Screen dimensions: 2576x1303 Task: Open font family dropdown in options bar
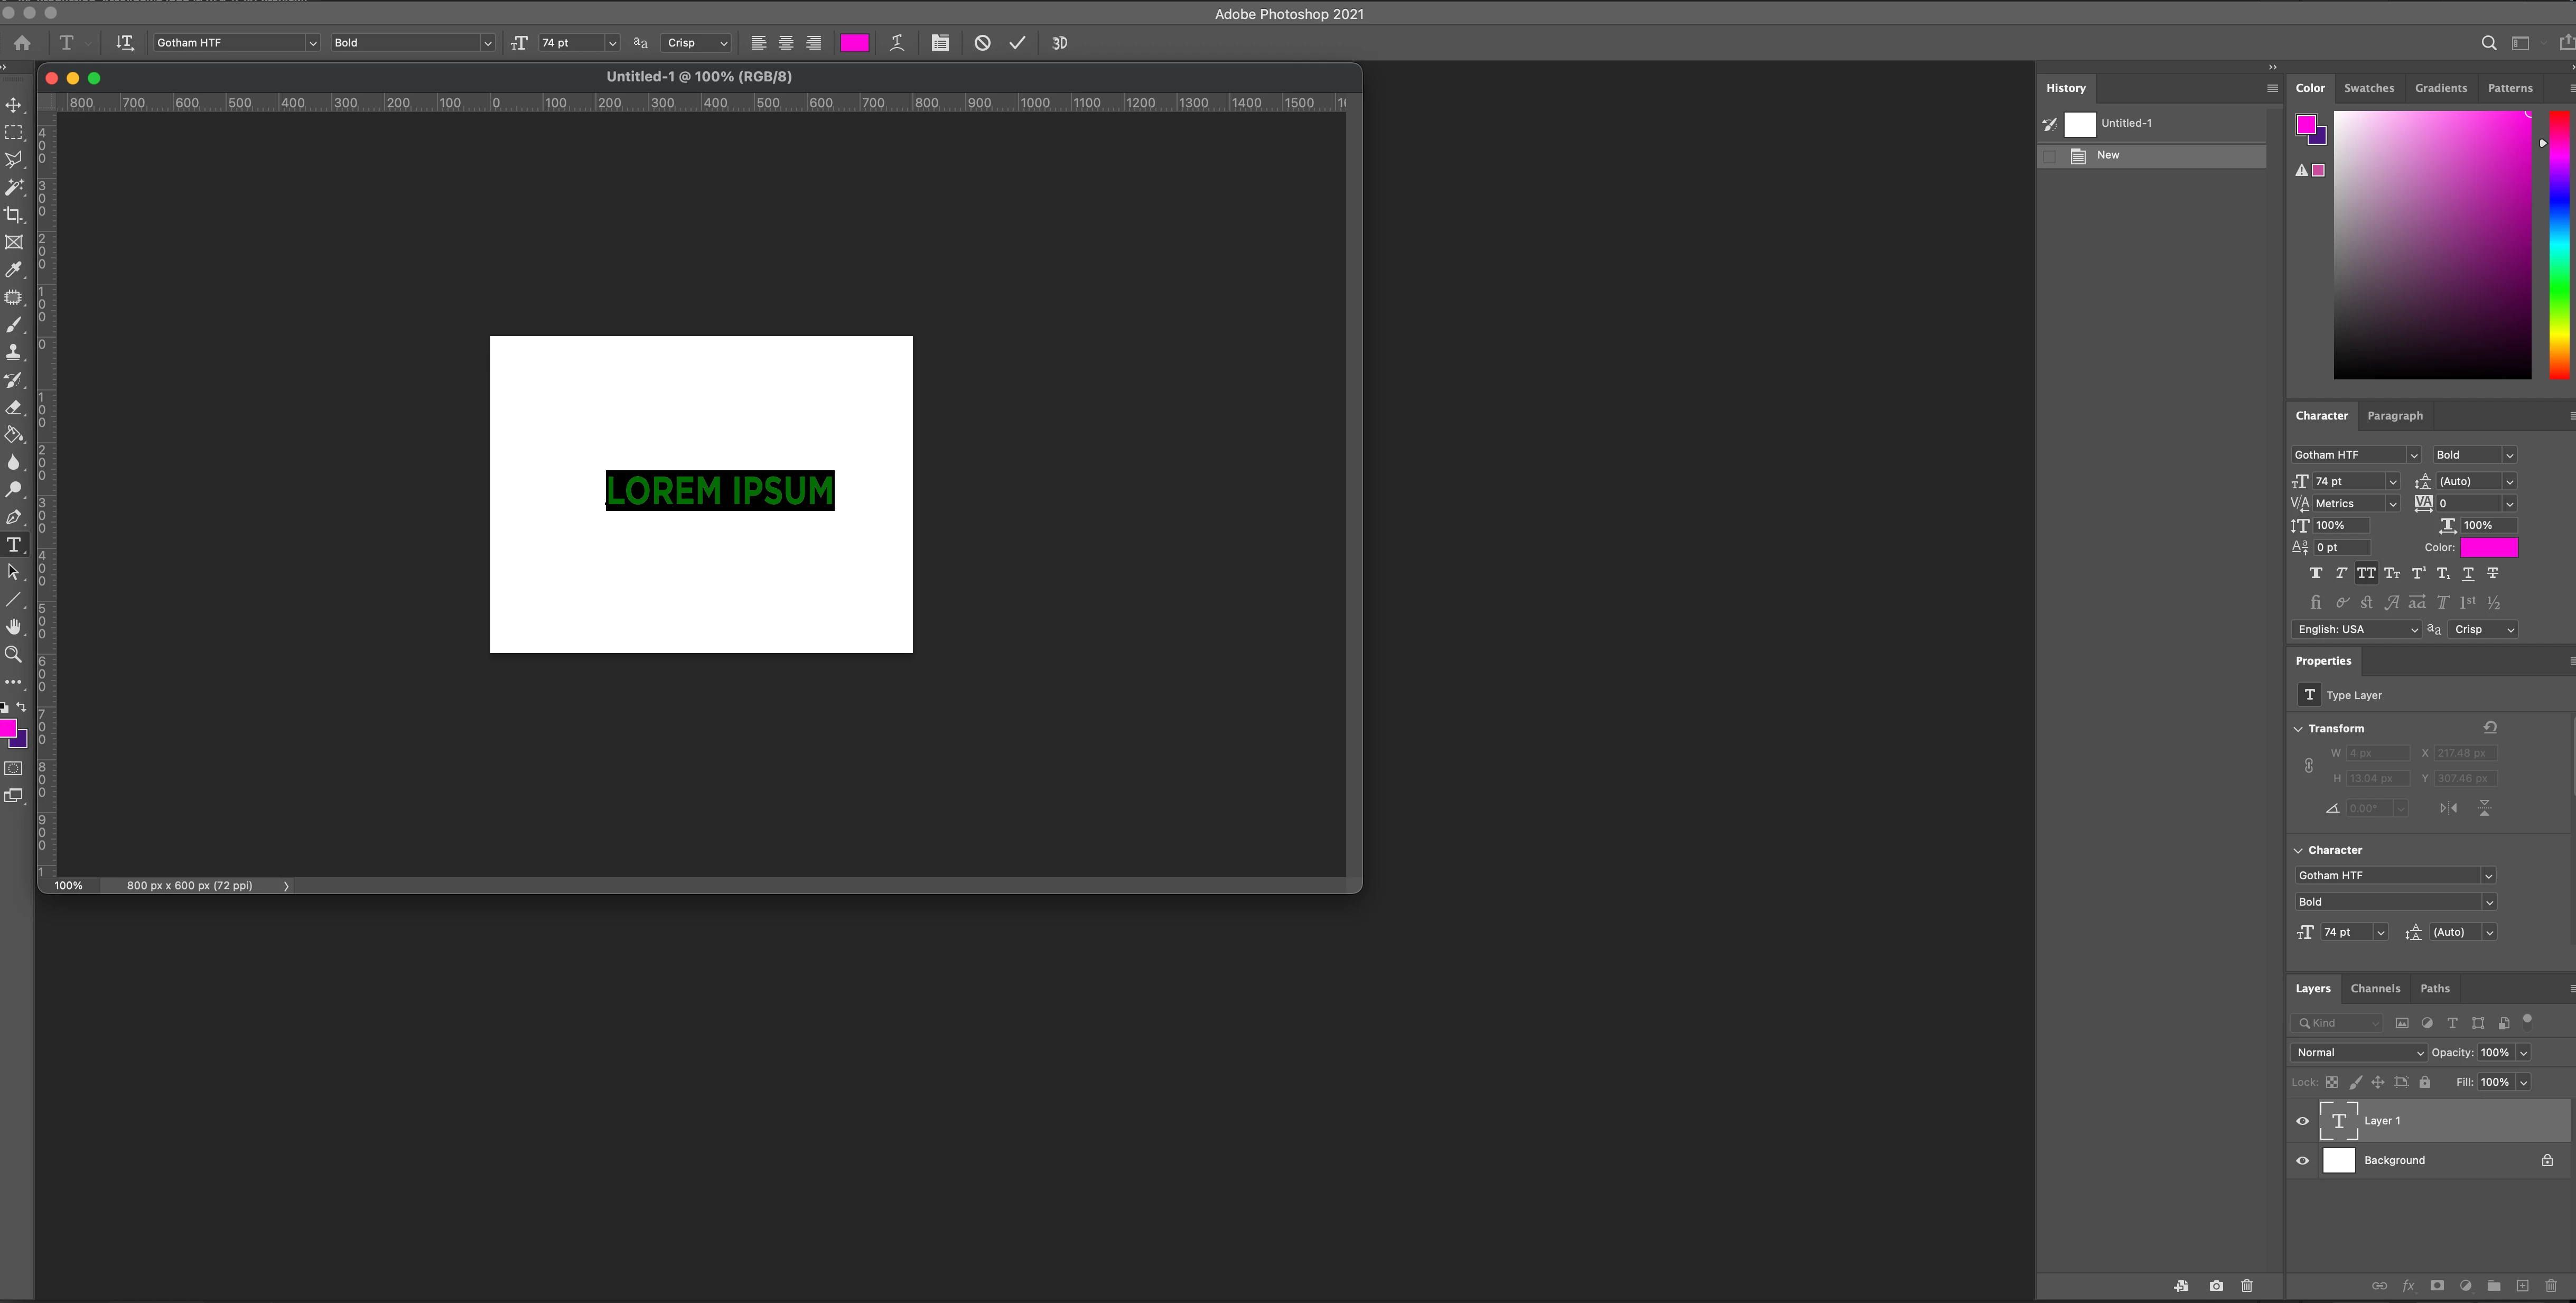pyautogui.click(x=312, y=43)
